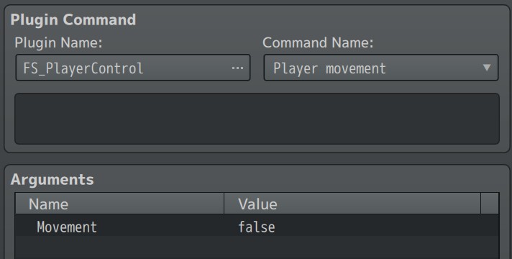Click the Arguments section title
The height and width of the screenshot is (259, 512).
(x=52, y=180)
